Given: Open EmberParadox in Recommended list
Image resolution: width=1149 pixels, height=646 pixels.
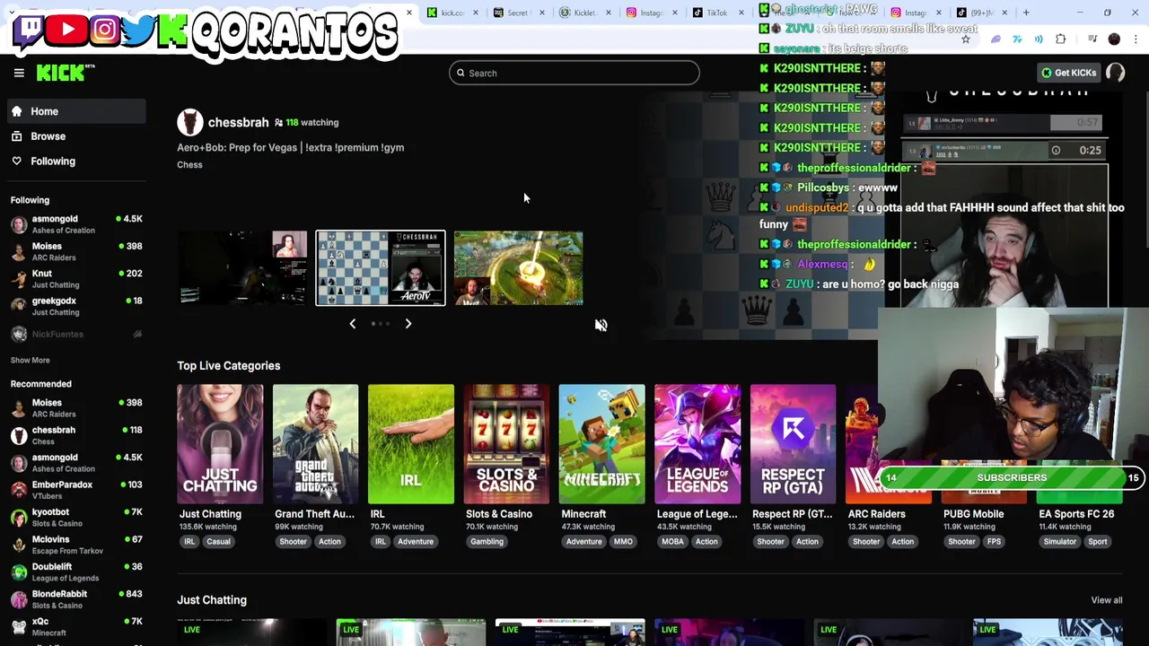Looking at the screenshot, I should point(76,490).
